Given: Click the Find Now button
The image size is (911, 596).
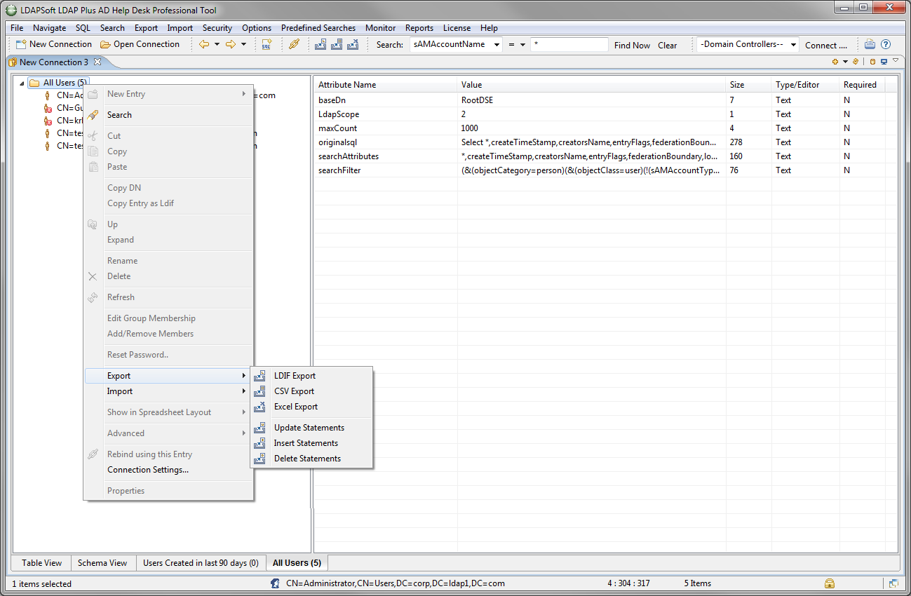Looking at the screenshot, I should [x=632, y=45].
